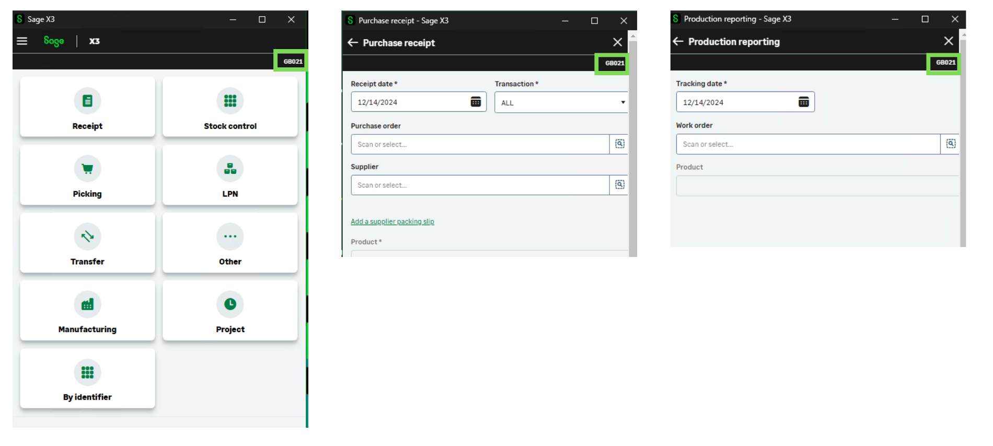Open the Picking cart tile
The height and width of the screenshot is (446, 993).
click(87, 175)
